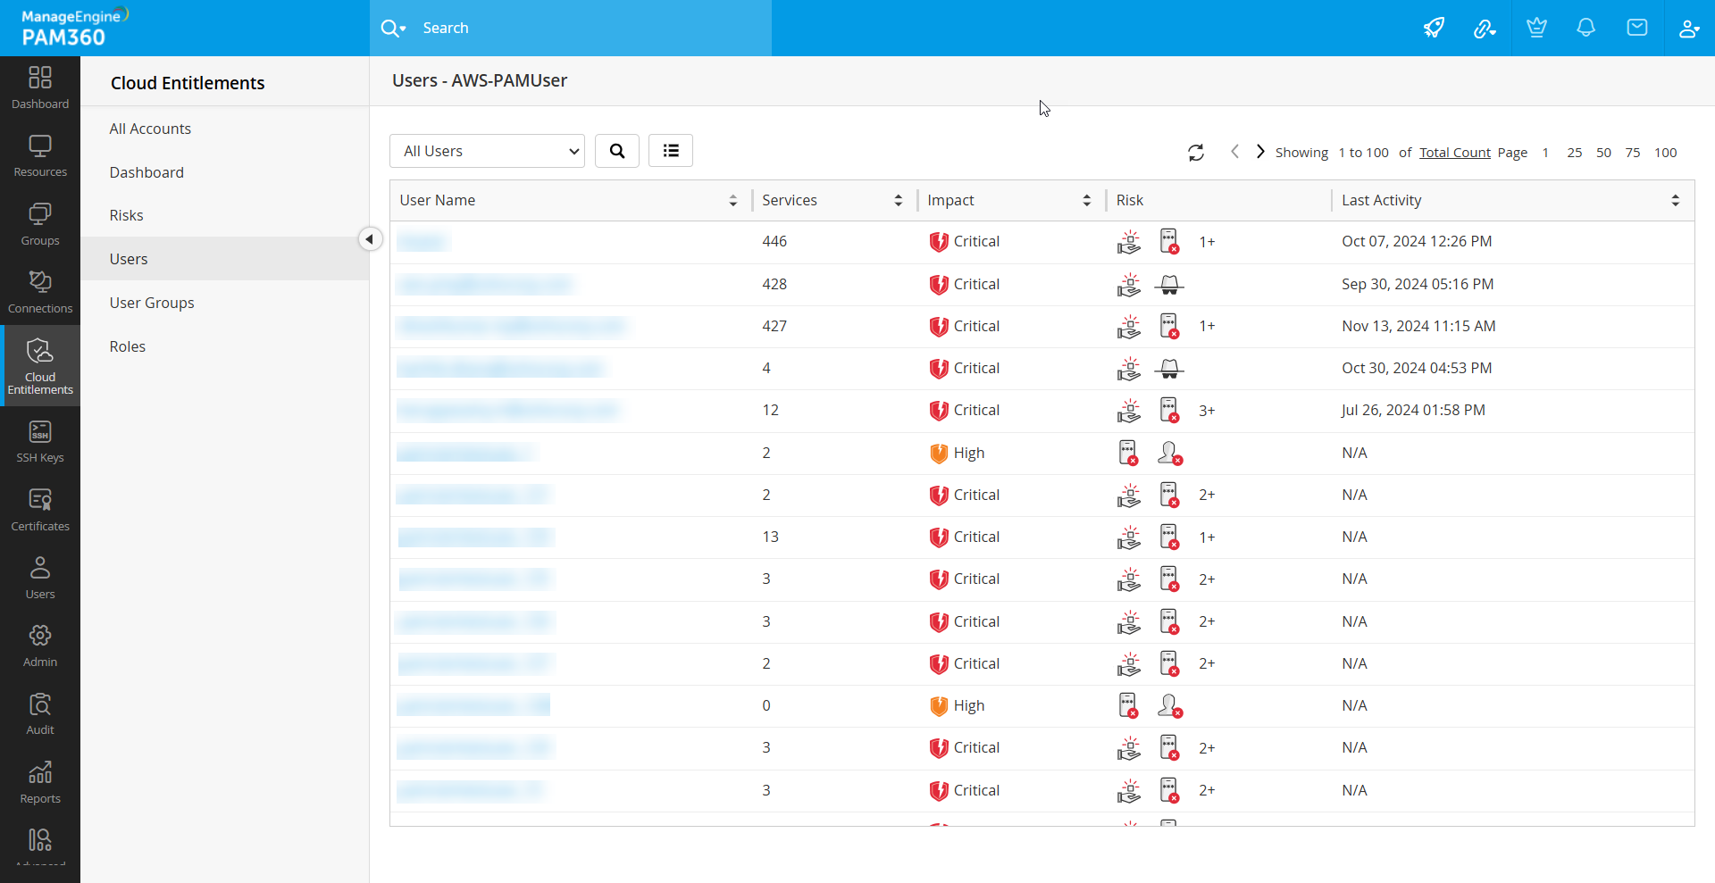
Task: Open the Dashboard icon in the left rail
Action: click(40, 87)
